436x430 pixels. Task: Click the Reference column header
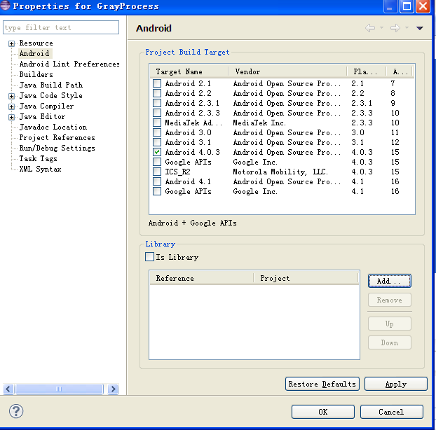click(202, 278)
